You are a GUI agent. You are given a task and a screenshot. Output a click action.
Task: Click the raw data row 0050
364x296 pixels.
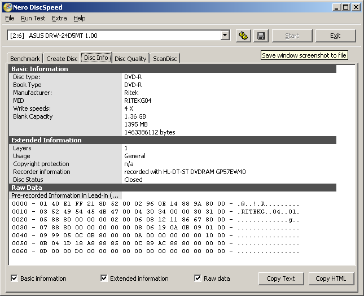click(156, 243)
